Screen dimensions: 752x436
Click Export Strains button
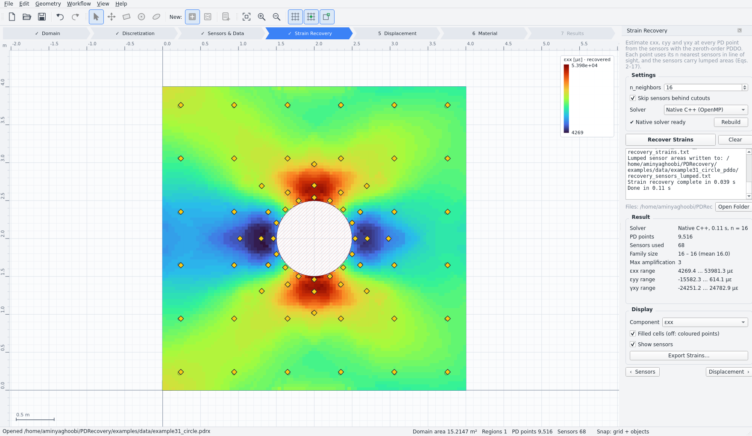tap(689, 356)
